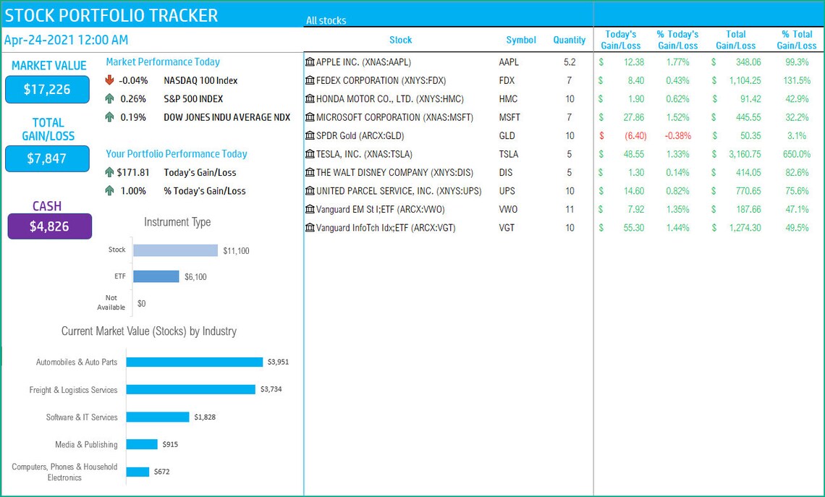Viewport: 825px width, 497px height.
Task: Click the up arrow next to 1.00% % Today's Gain/Loss
Action: pyautogui.click(x=109, y=191)
